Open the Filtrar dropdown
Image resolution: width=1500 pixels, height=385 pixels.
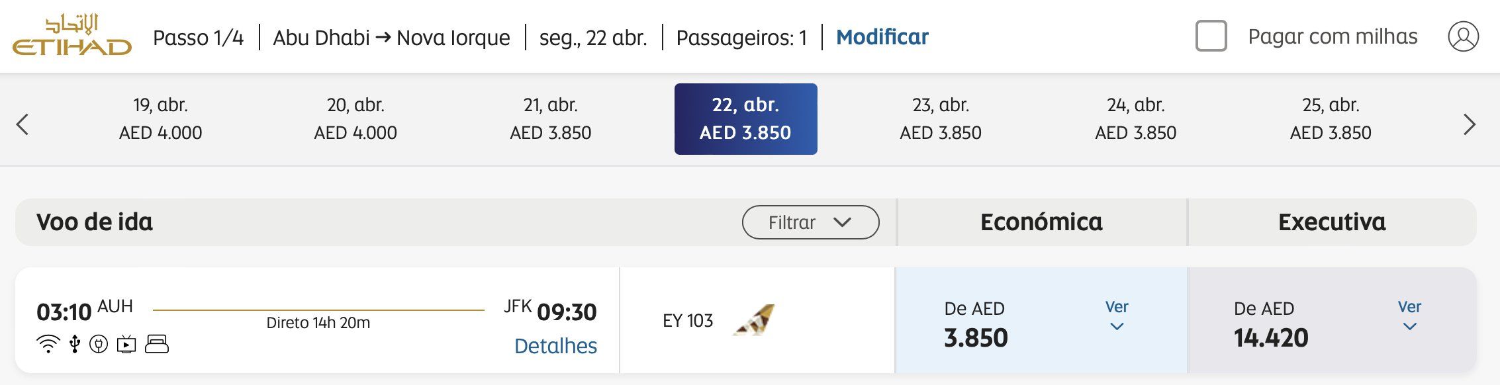811,222
